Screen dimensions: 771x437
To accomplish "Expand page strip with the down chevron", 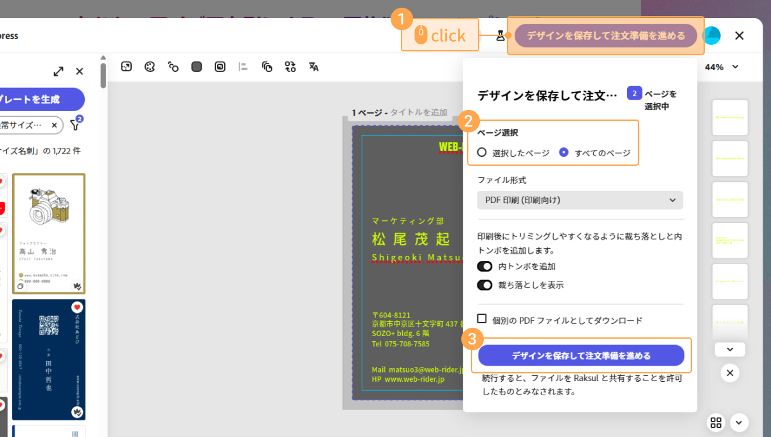I will click(x=730, y=350).
